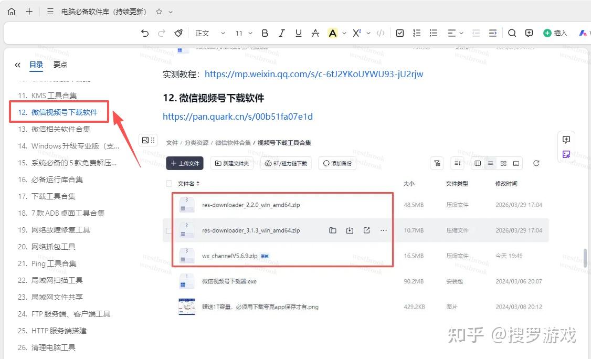Screen dimensions: 591x359
Task: Click the 上传文件 upload button
Action: click(x=185, y=163)
